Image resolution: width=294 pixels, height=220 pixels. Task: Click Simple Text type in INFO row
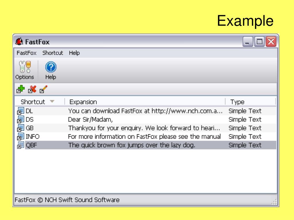[245, 137]
